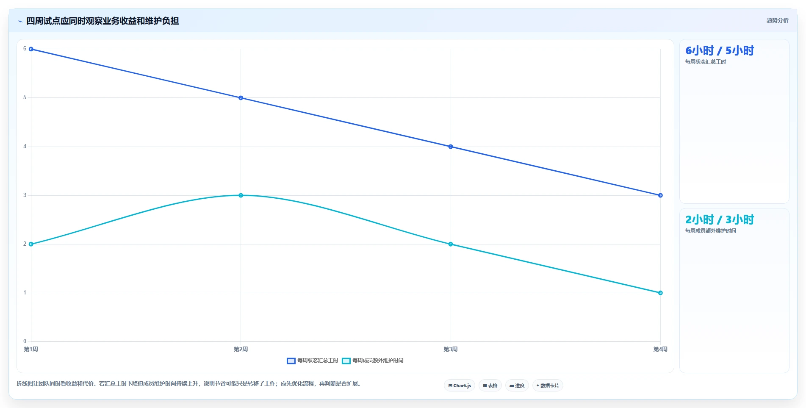Click the y-axis label 6
This screenshot has width=806, height=408.
[x=25, y=49]
